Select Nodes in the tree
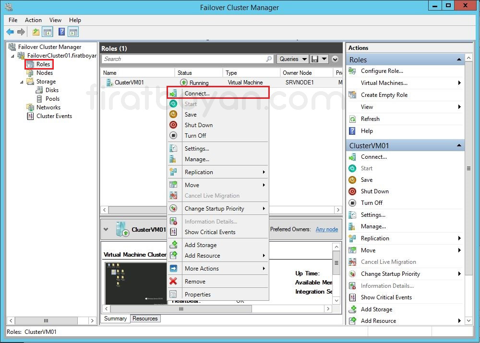480x343 pixels. pos(44,73)
